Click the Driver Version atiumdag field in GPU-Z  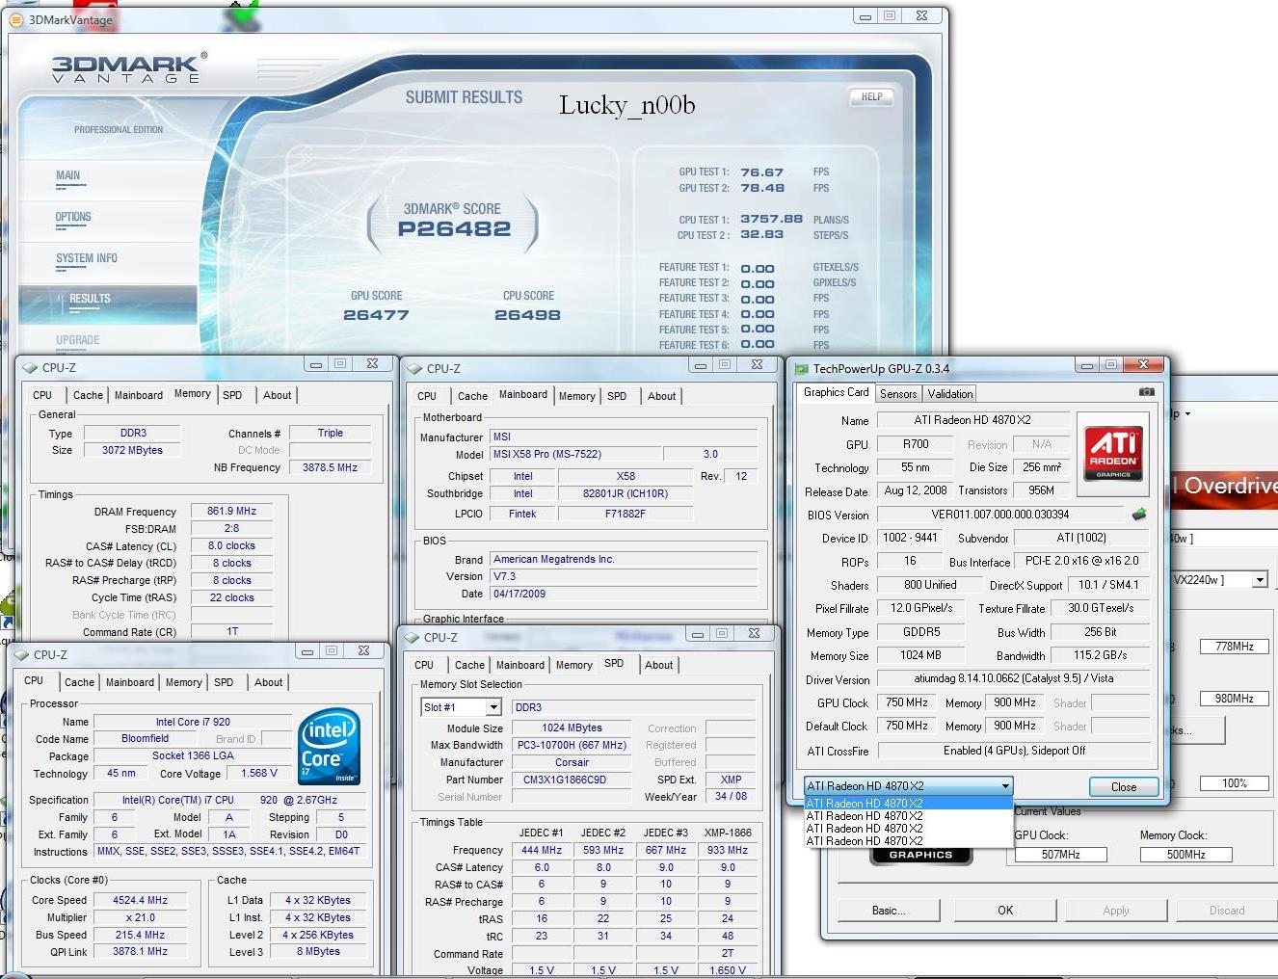pyautogui.click(x=1014, y=678)
